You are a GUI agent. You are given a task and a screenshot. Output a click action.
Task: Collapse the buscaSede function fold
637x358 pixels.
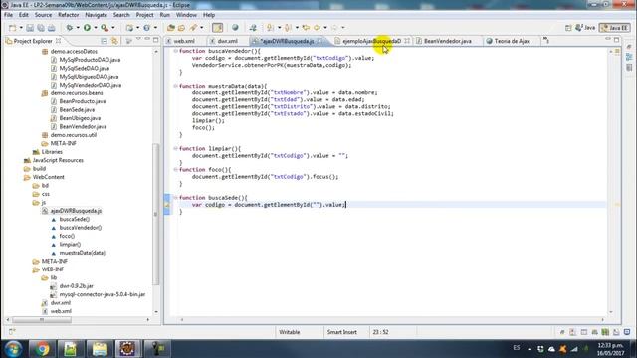coord(175,198)
